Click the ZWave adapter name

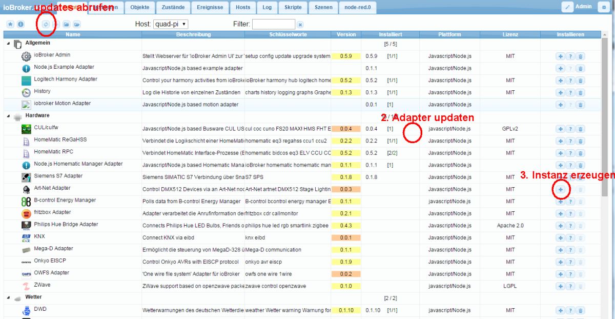43,285
